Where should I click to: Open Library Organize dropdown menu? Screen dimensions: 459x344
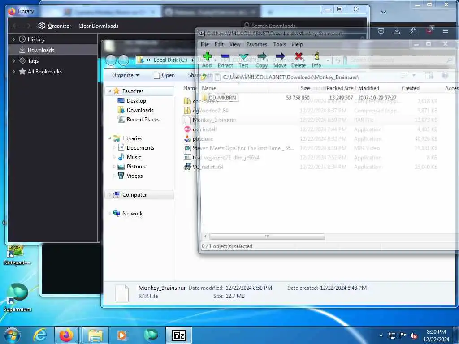pyautogui.click(x=55, y=26)
